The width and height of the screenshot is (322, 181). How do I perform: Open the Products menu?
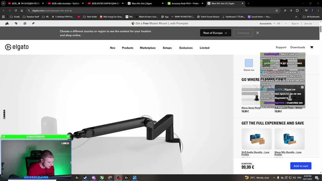click(128, 48)
